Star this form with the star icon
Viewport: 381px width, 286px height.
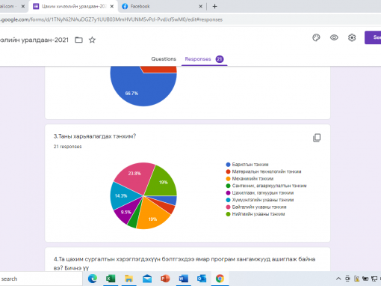pos(92,40)
